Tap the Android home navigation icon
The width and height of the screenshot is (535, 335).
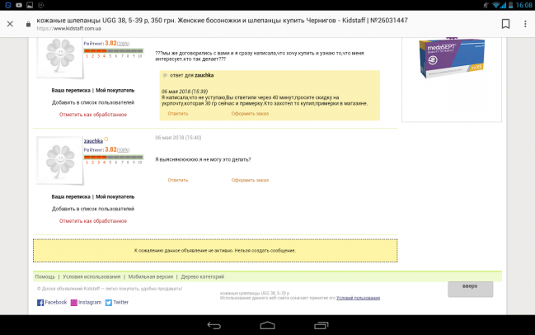[x=267, y=325]
